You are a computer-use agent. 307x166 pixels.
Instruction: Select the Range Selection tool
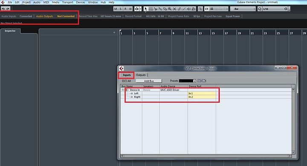click(x=151, y=9)
